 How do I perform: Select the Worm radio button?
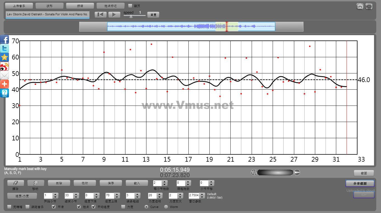point(166,207)
